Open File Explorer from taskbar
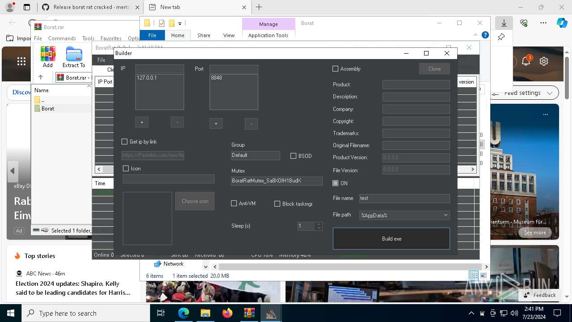This screenshot has height=322, width=572. point(205,313)
